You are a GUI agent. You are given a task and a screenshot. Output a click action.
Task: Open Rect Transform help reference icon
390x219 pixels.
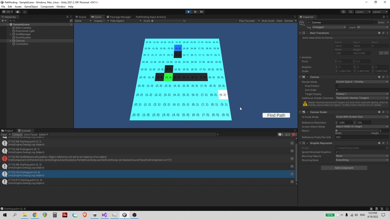(x=379, y=33)
